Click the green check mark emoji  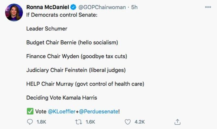[30, 111]
